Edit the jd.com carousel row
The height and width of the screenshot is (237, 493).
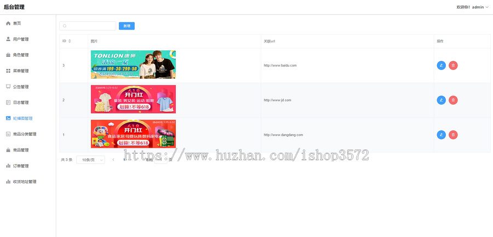coord(442,100)
